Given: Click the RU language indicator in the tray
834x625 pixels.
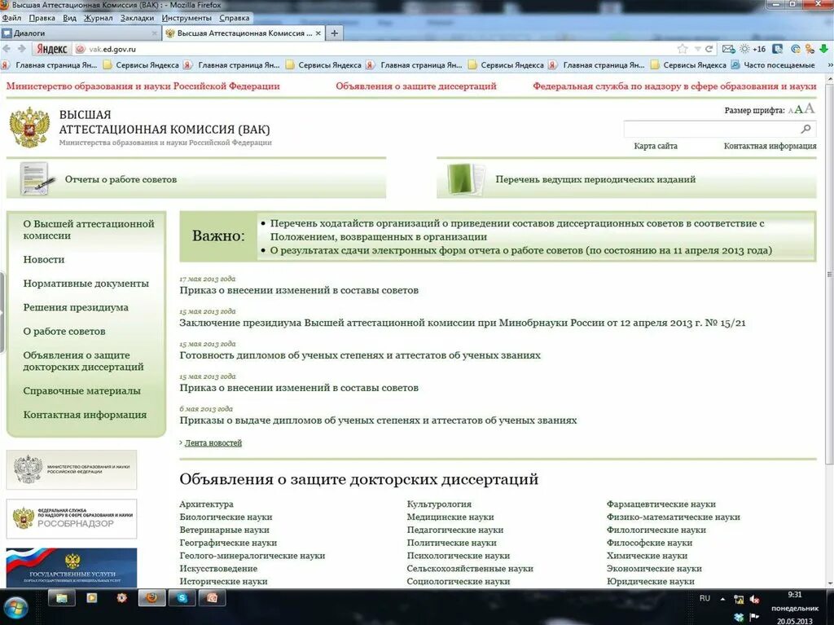Looking at the screenshot, I should click(x=705, y=598).
